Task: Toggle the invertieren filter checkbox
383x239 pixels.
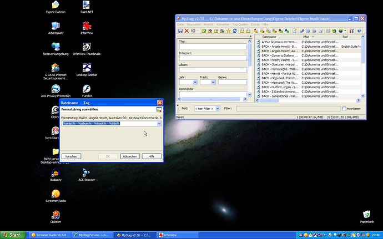Action: point(344,108)
